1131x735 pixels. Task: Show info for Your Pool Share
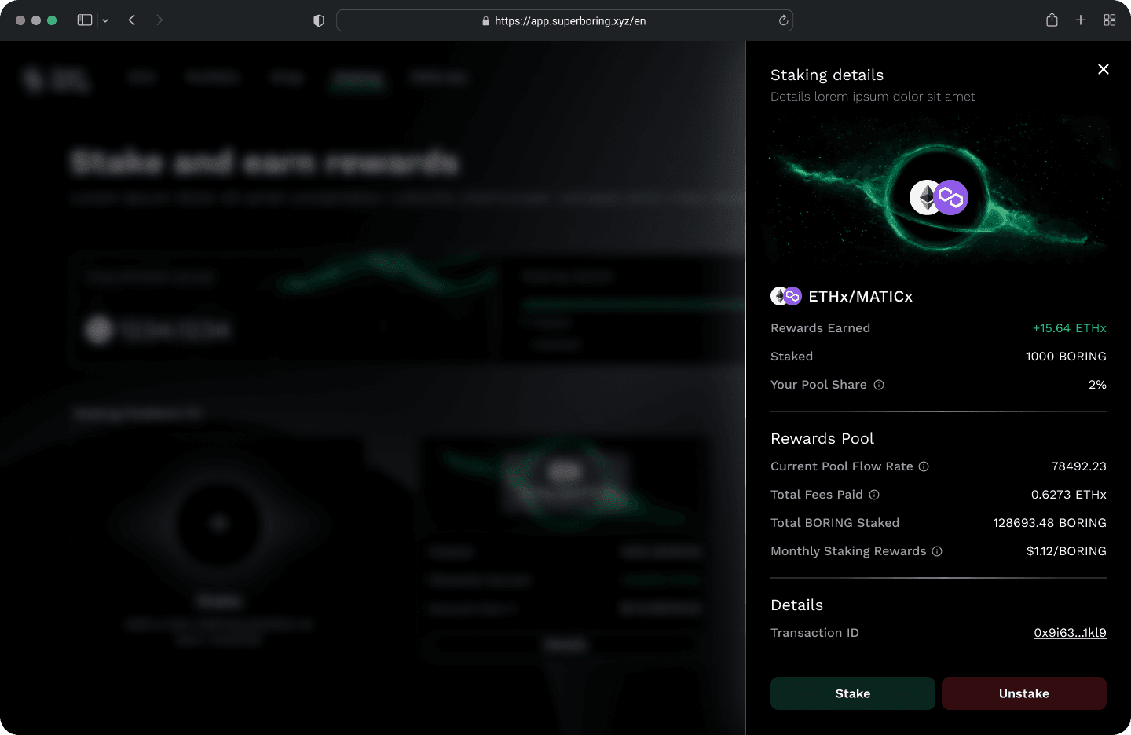click(x=879, y=385)
